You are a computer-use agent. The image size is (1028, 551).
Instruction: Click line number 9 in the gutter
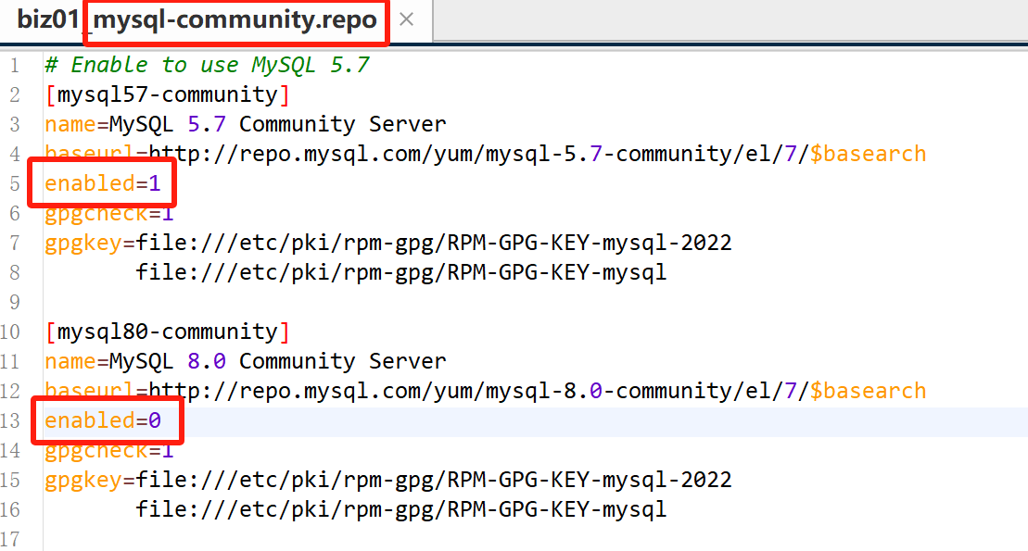click(x=14, y=303)
